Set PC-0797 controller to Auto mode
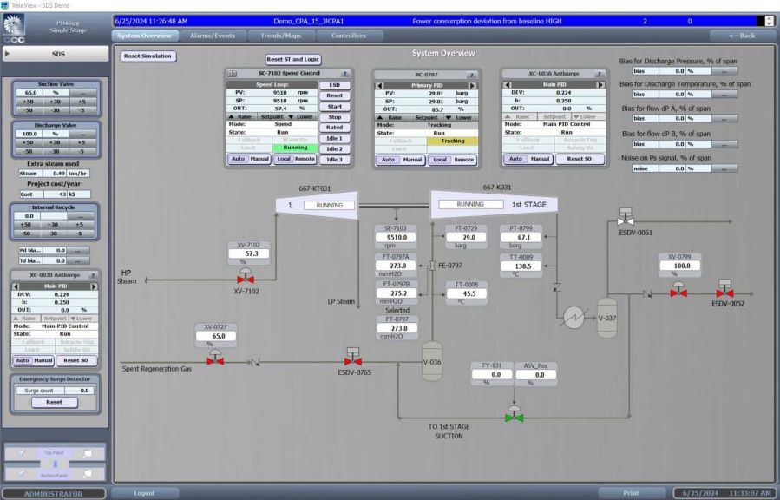Image resolution: width=780 pixels, height=500 pixels. 388,160
